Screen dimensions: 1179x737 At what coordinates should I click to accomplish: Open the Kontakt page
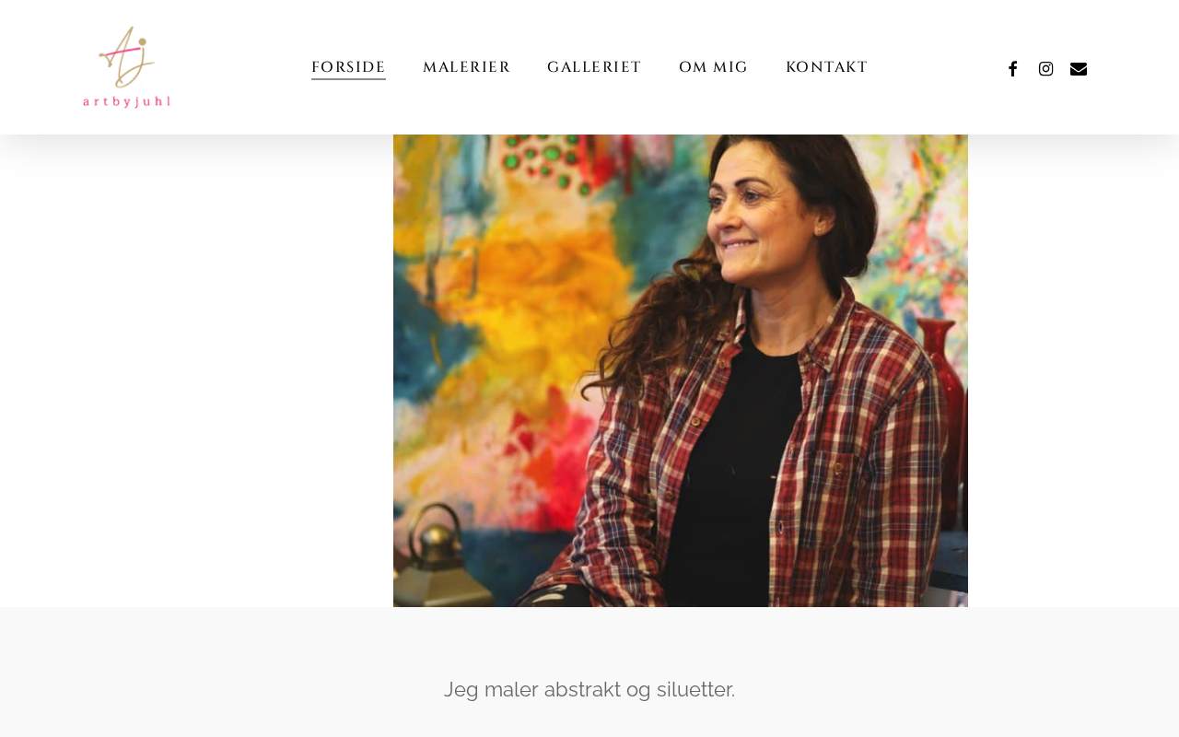point(826,67)
